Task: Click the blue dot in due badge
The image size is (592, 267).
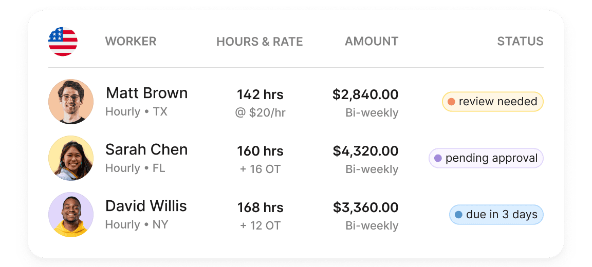Action: [x=458, y=215]
